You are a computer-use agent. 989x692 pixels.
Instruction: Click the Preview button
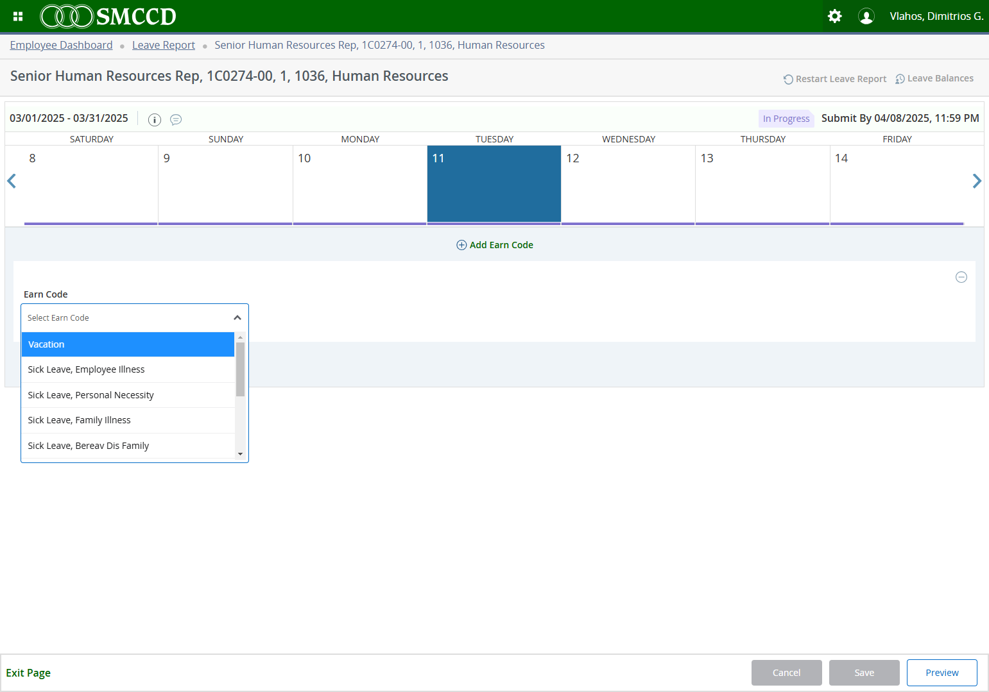click(x=942, y=673)
